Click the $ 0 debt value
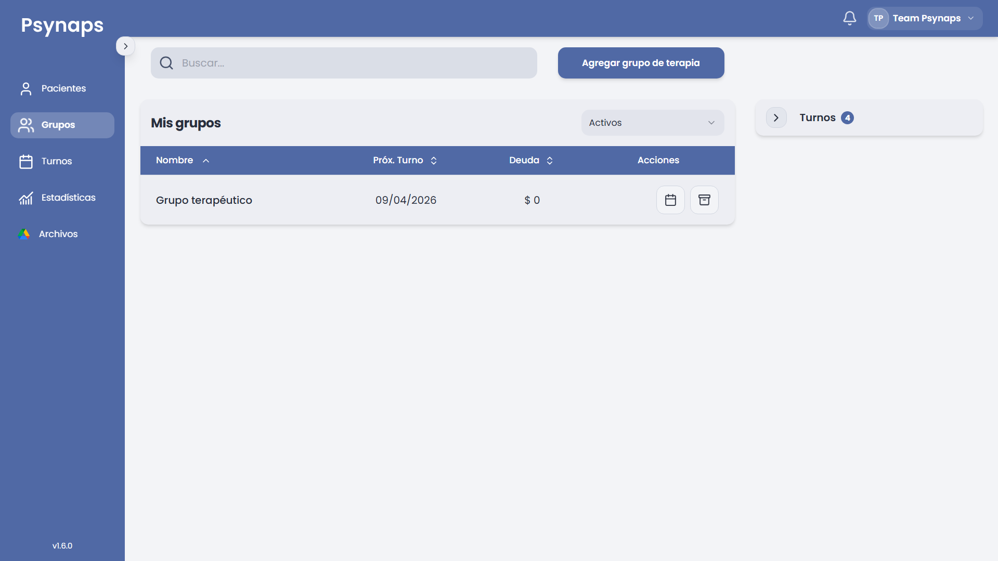 [x=532, y=200]
